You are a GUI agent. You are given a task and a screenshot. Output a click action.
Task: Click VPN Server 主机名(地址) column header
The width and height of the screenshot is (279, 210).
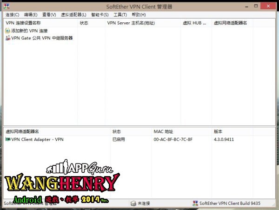[x=143, y=23]
